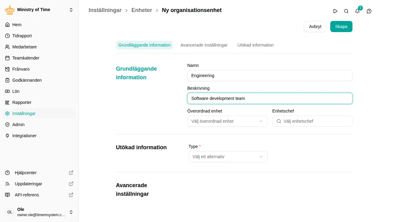
Task: Click the play/timer icon in top bar
Action: [x=335, y=11]
